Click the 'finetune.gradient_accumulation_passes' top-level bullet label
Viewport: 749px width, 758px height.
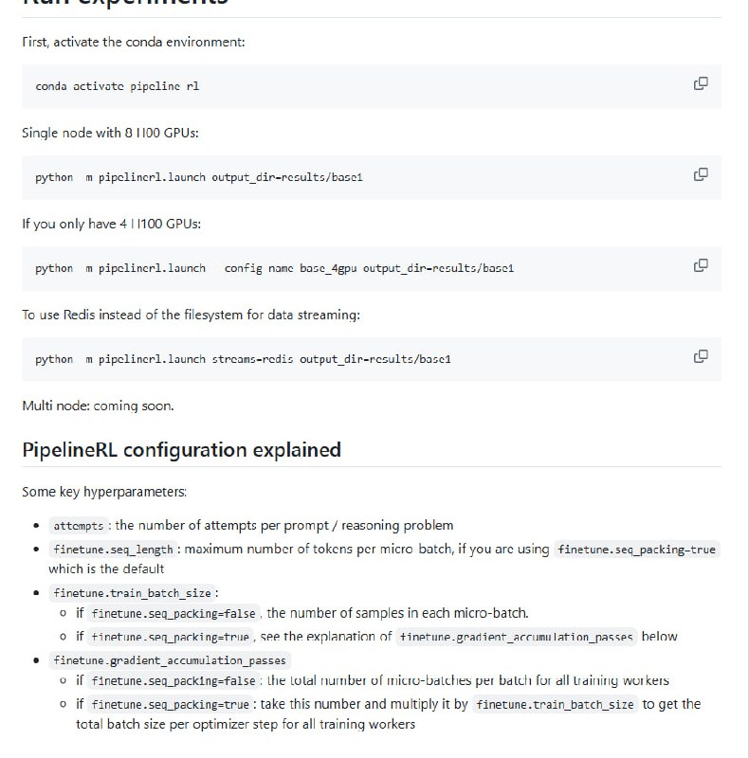click(x=171, y=659)
